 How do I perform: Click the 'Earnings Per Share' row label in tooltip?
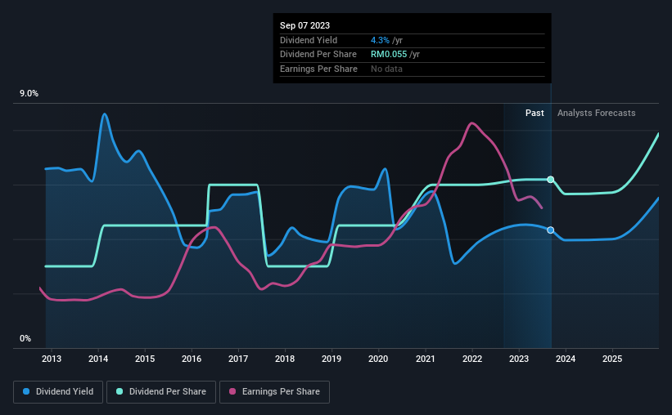coord(318,69)
